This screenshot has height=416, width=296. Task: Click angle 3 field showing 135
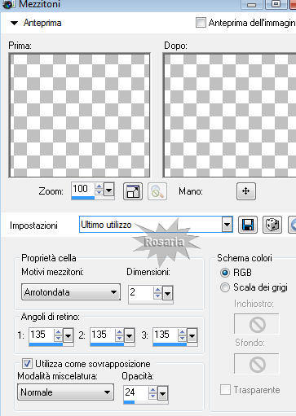coord(166,335)
